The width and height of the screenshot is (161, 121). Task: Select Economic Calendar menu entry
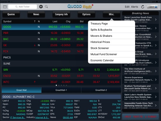pyautogui.click(x=111, y=61)
